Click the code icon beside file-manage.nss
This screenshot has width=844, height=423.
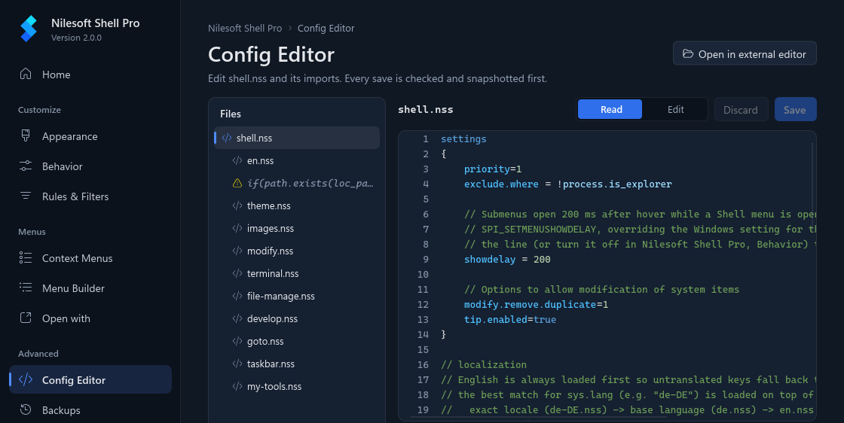pos(237,296)
